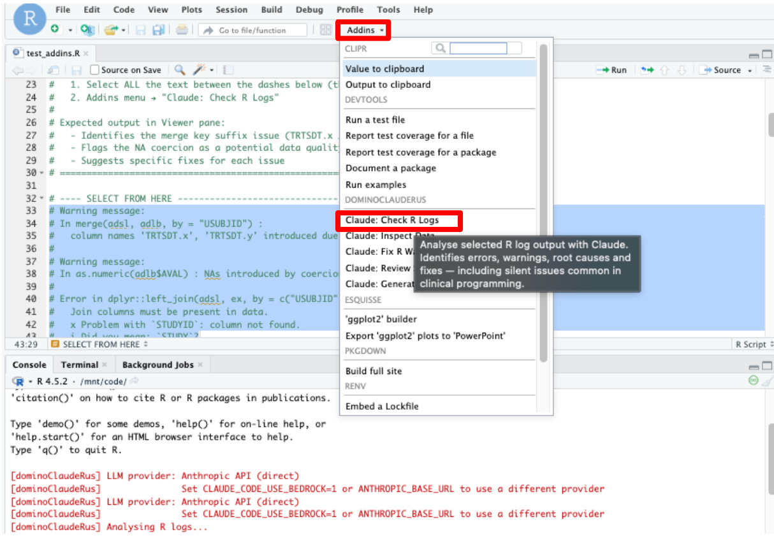The image size is (774, 557).
Task: Select Claude: Check R Logs addin
Action: coord(392,221)
